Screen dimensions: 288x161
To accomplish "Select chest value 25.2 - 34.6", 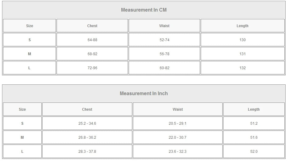I will tap(87, 123).
